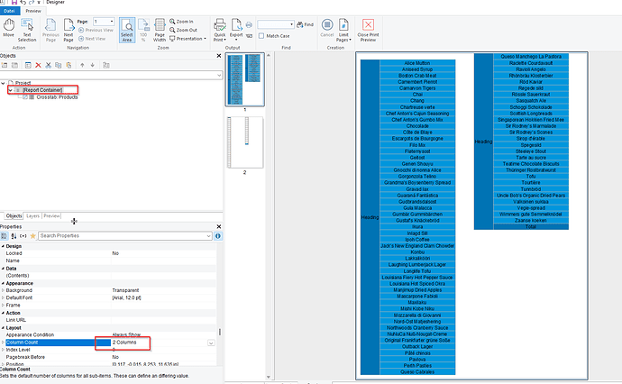Toggle categorized view in Properties
This screenshot has width=622, height=384.
[x=4, y=236]
